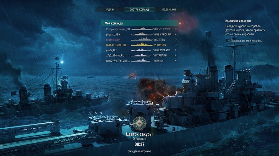Toggle the Показывать мой корабль checkbox
Image resolution: width=279 pixels, height=156 pixels.
click(228, 41)
